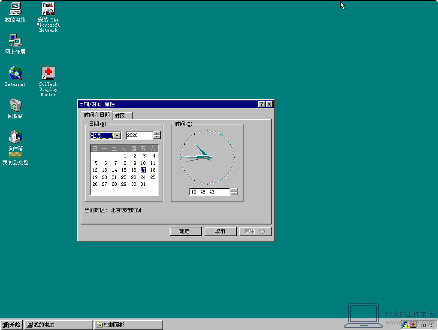This screenshot has width=438, height=330.
Task: Select day 24 in the calendar
Action: 143,177
